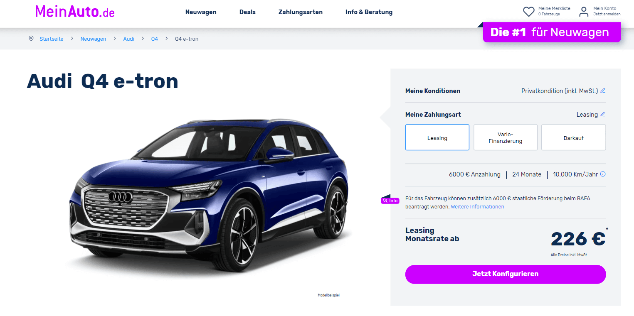This screenshot has height=316, width=634.
Task: Click info circle next to 10.000 Km/Jahr
Action: pyautogui.click(x=603, y=174)
